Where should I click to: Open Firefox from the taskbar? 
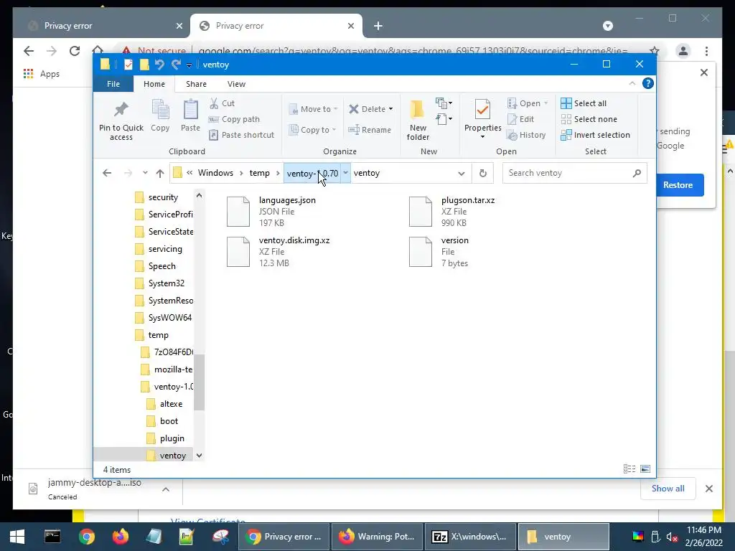point(121,537)
